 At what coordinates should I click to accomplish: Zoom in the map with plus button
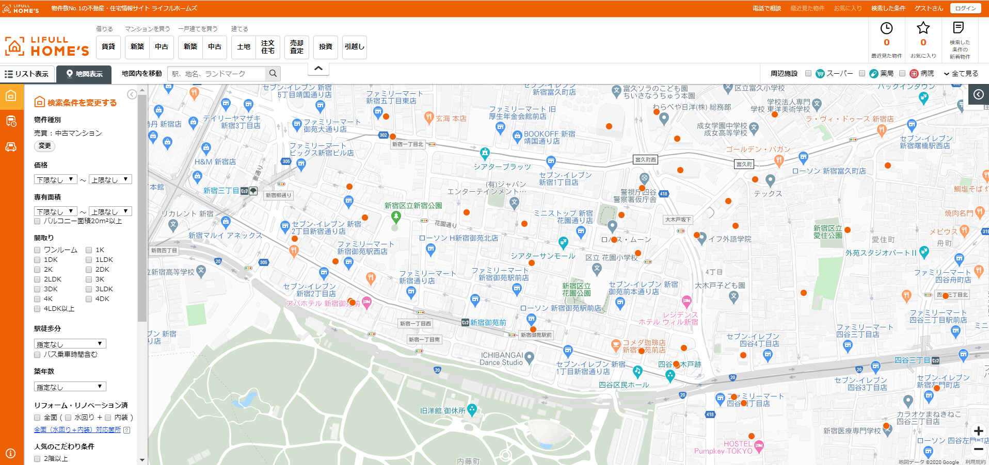tap(978, 431)
